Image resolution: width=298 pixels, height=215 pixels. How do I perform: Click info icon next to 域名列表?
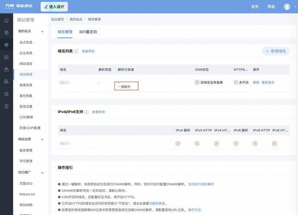(x=76, y=51)
